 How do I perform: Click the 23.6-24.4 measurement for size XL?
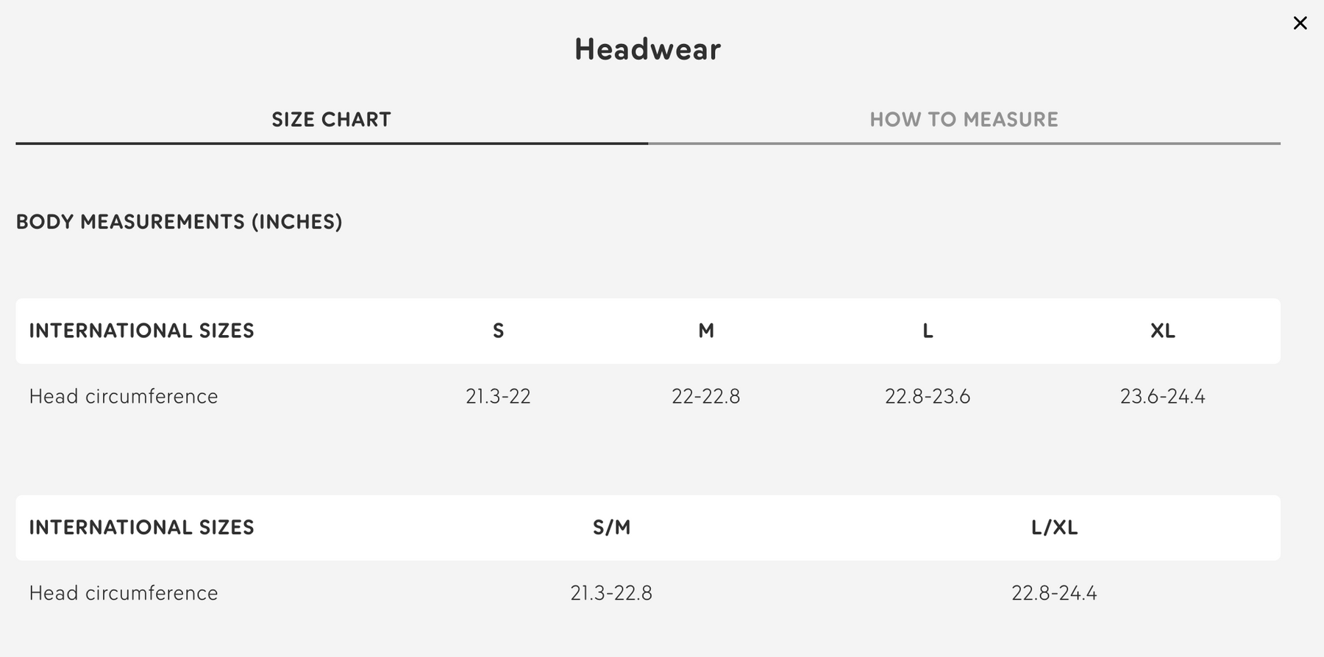1162,397
